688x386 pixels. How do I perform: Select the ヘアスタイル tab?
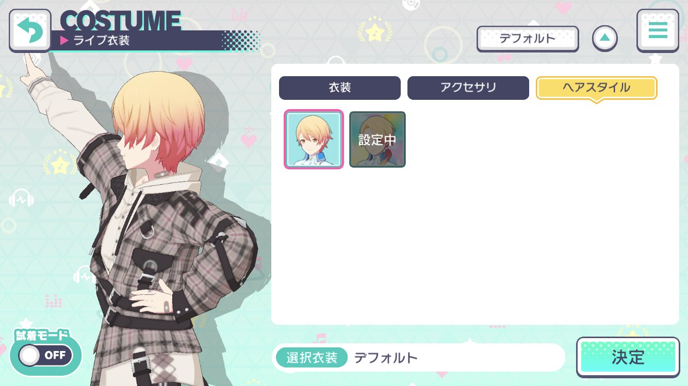(x=597, y=88)
